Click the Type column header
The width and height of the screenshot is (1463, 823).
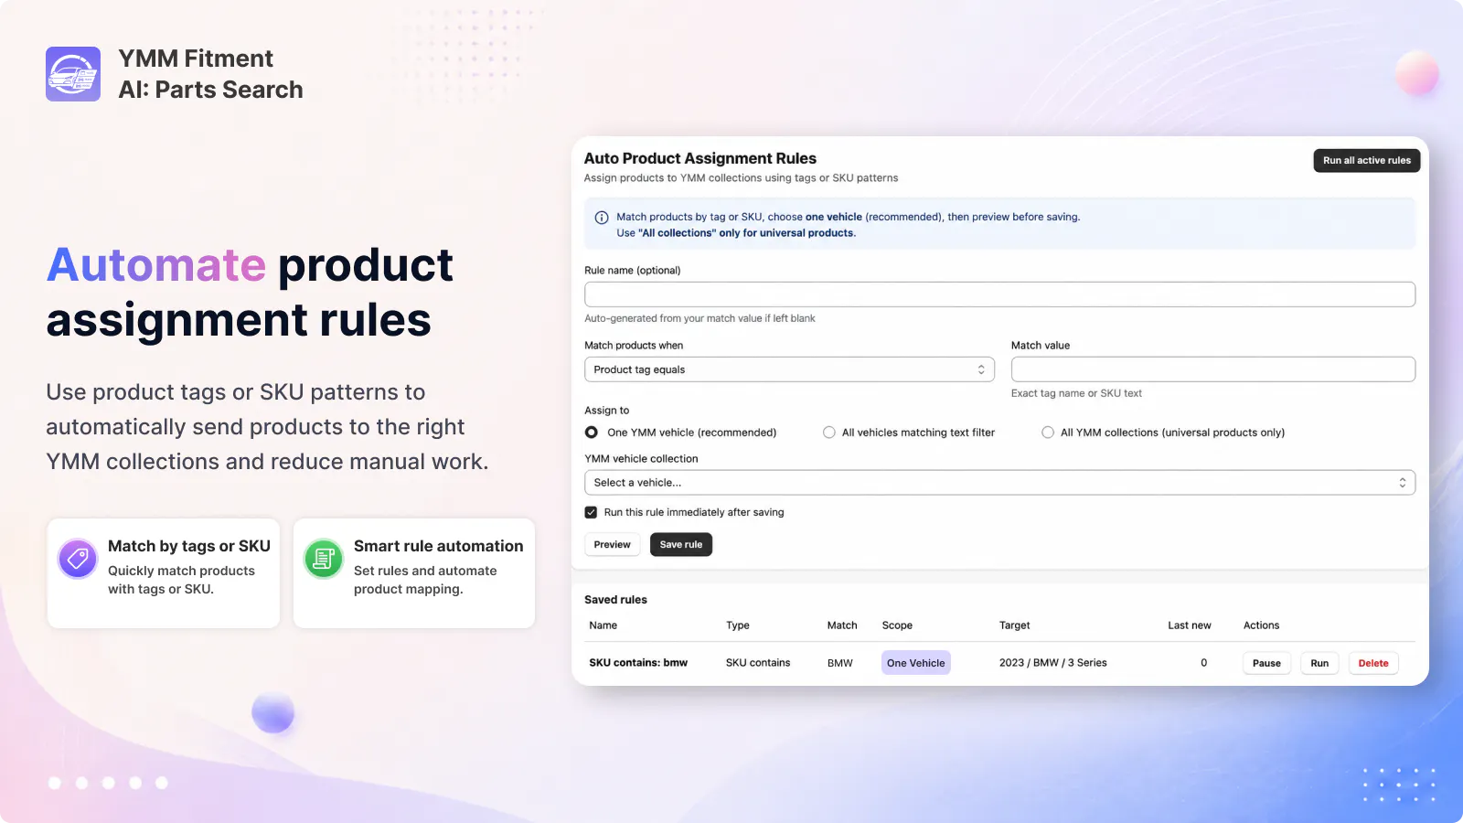738,625
